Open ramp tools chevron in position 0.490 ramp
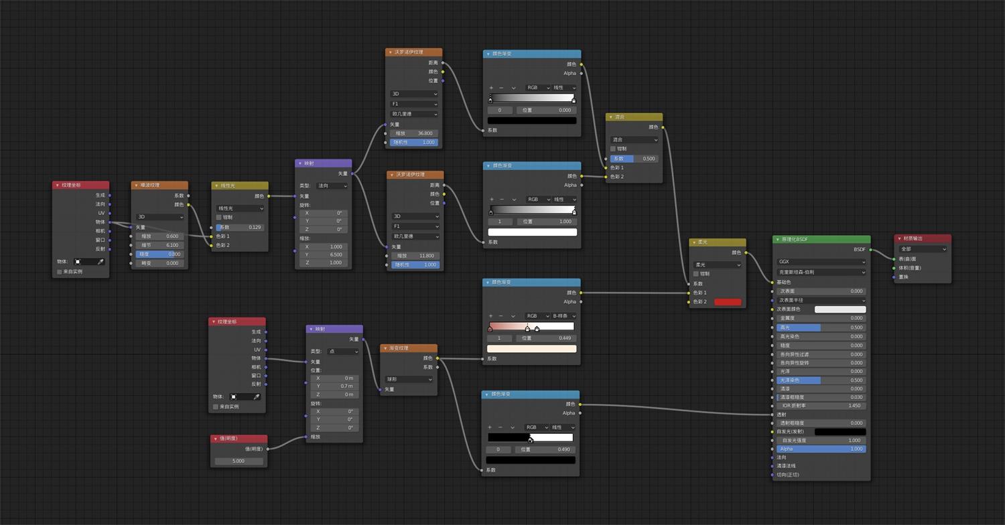The image size is (1005, 525). coord(512,427)
